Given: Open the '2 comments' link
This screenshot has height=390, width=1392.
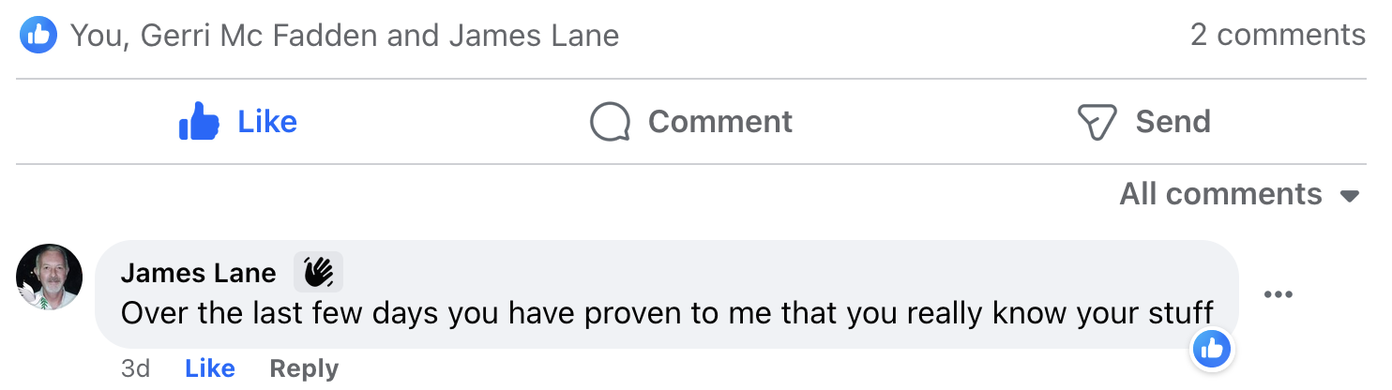Looking at the screenshot, I should [1278, 35].
